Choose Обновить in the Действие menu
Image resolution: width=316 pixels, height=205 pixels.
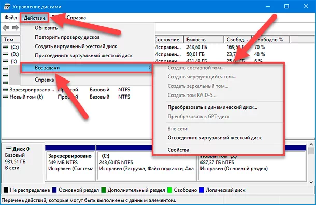click(x=46, y=28)
